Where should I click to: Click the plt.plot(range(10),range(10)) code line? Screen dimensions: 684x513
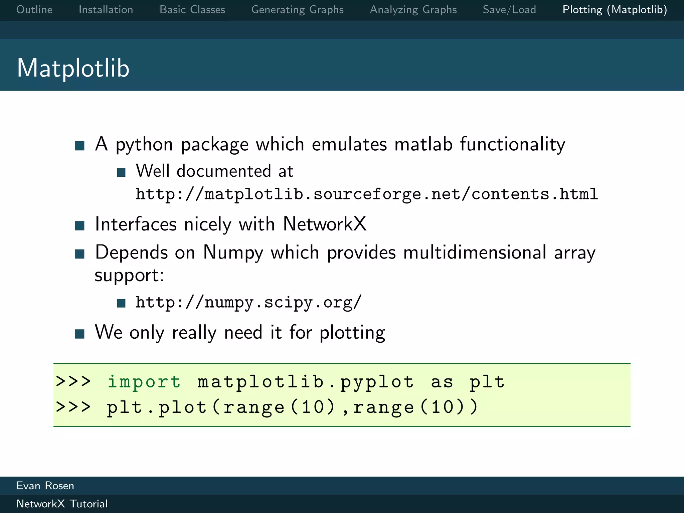point(267,407)
